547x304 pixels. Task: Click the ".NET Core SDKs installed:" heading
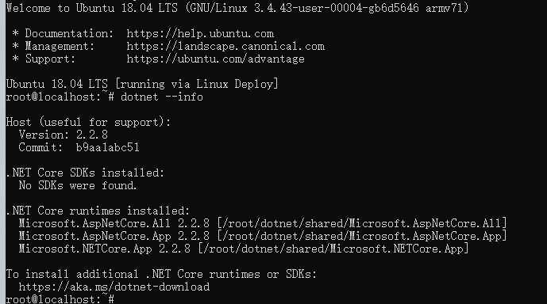click(85, 173)
